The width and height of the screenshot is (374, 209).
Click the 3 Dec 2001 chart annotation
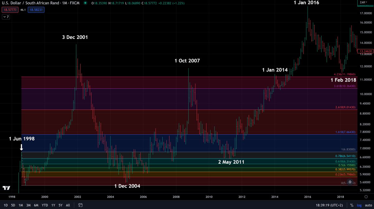pyautogui.click(x=75, y=37)
